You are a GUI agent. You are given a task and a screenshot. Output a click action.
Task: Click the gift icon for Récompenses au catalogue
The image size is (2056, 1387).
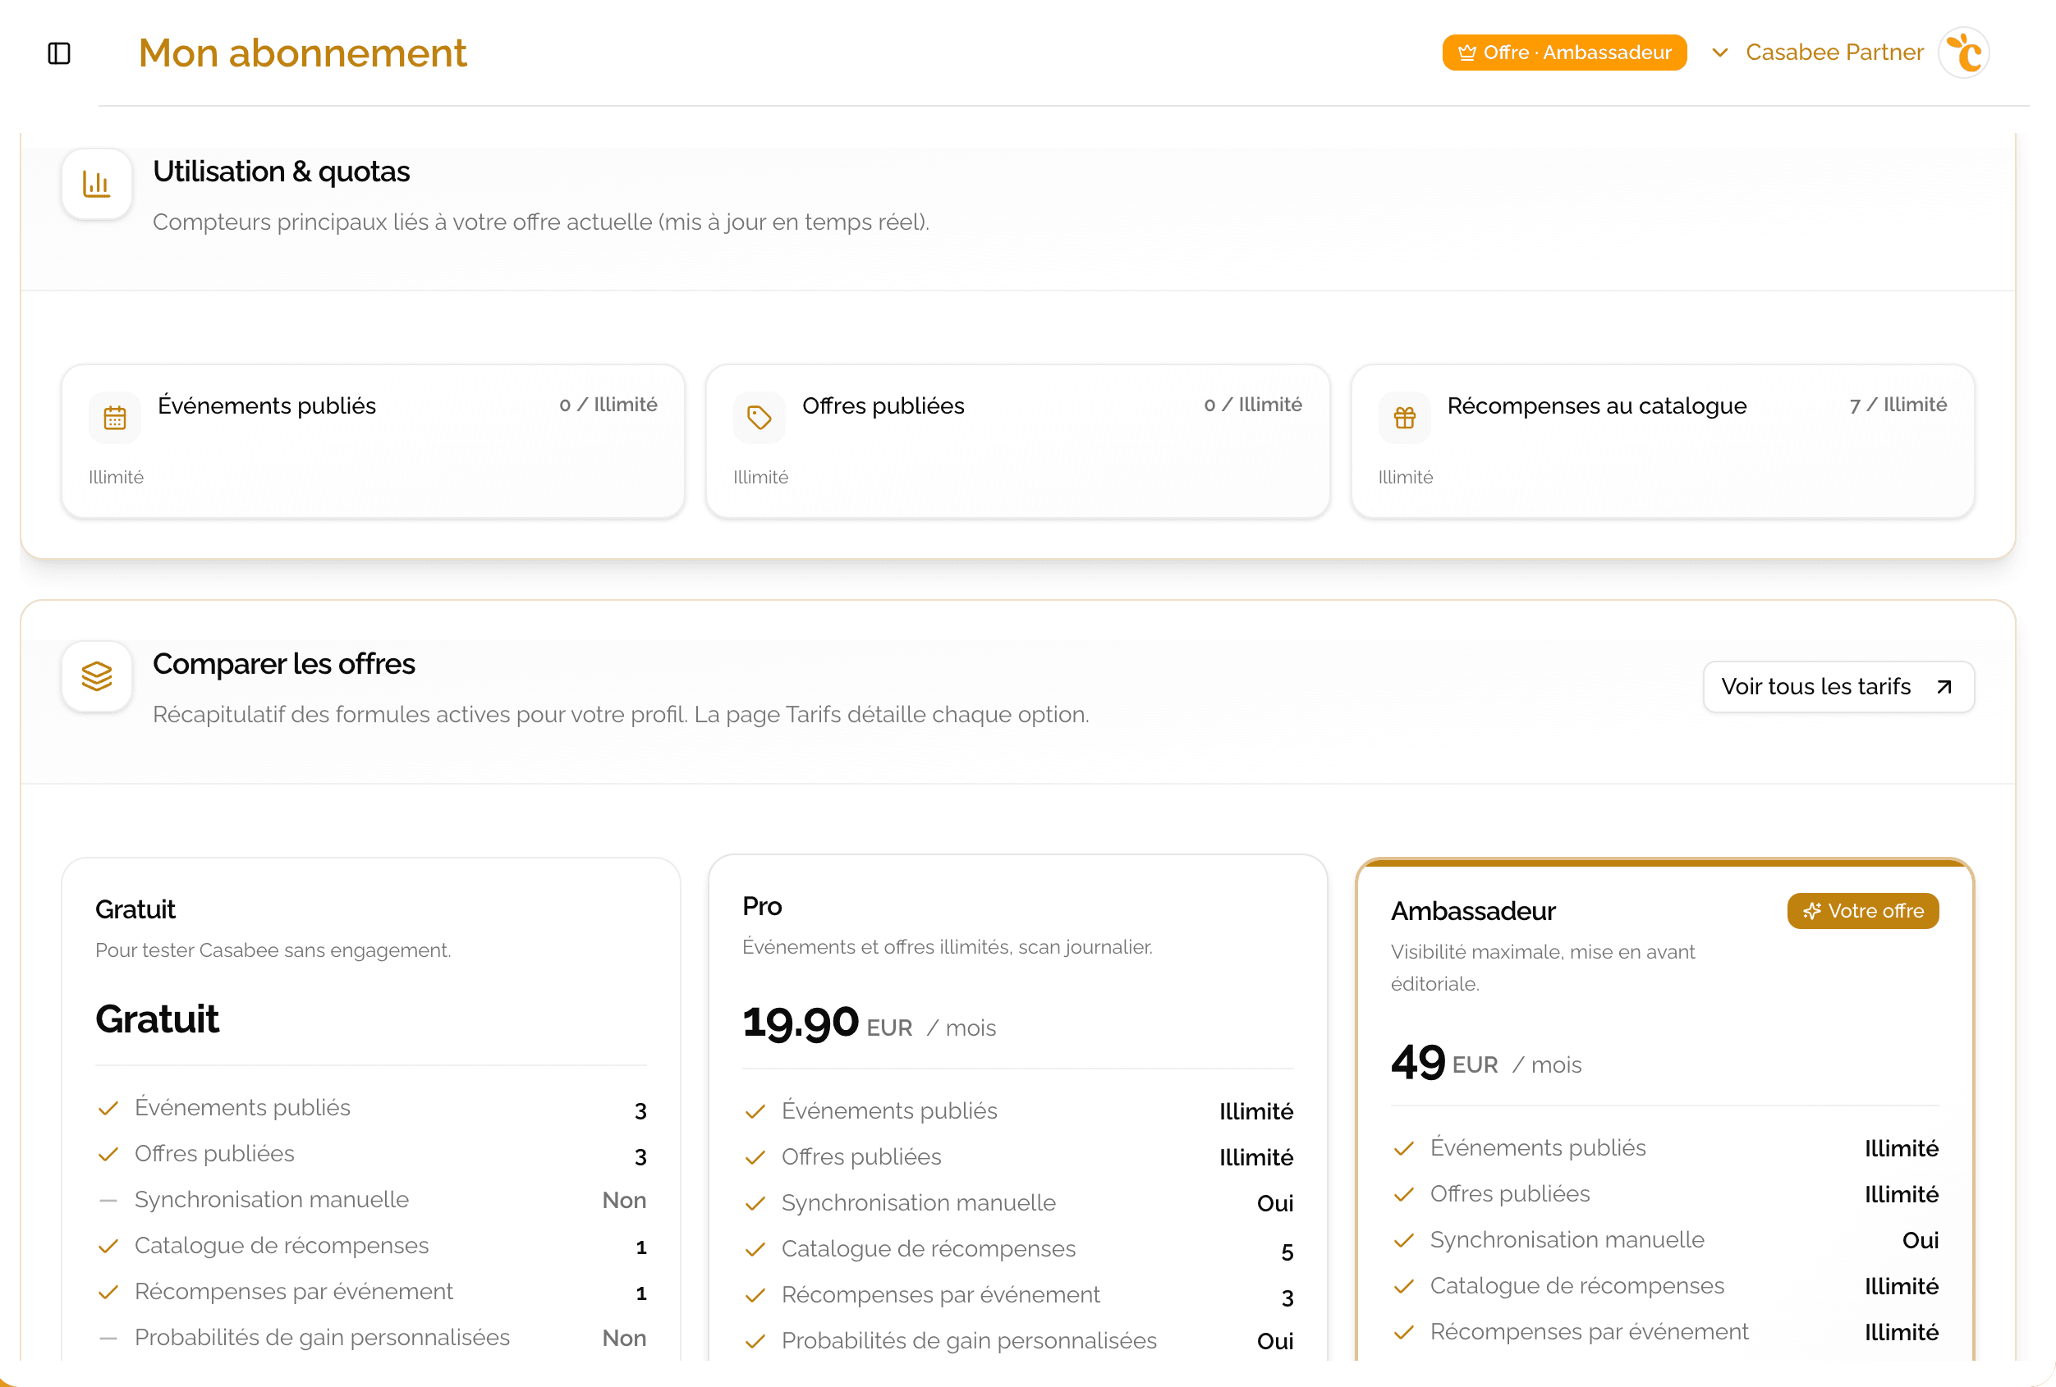[x=1404, y=417]
